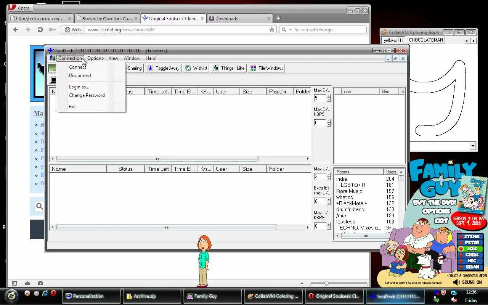Close the Blocked by Cloudflare tab
The height and width of the screenshot is (305, 488).
coord(136,18)
